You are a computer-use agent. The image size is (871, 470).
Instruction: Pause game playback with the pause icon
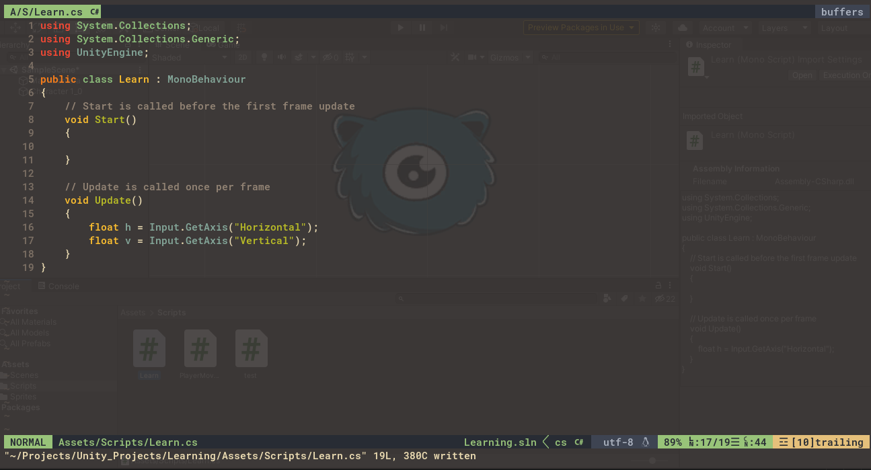pyautogui.click(x=422, y=28)
